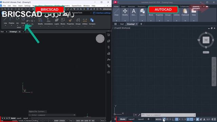Viewport: 217px width, 122px height.
Task: Open the structure tree panel in BricsCAD sidebar
Action: coord(108,66)
